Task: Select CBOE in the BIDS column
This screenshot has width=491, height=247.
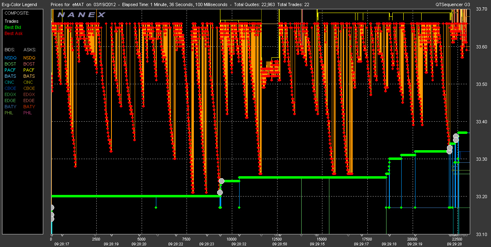Action: 10,88
